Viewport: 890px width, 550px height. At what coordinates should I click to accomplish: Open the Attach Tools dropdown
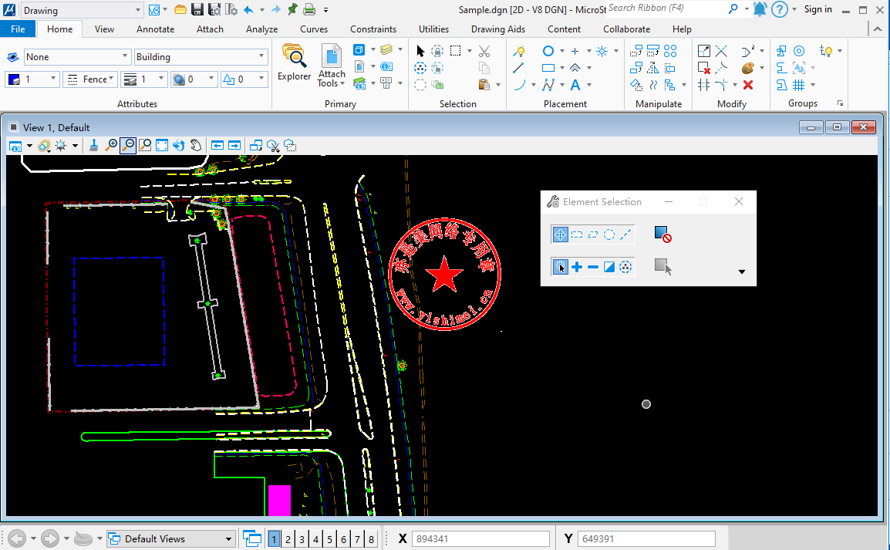(x=332, y=66)
